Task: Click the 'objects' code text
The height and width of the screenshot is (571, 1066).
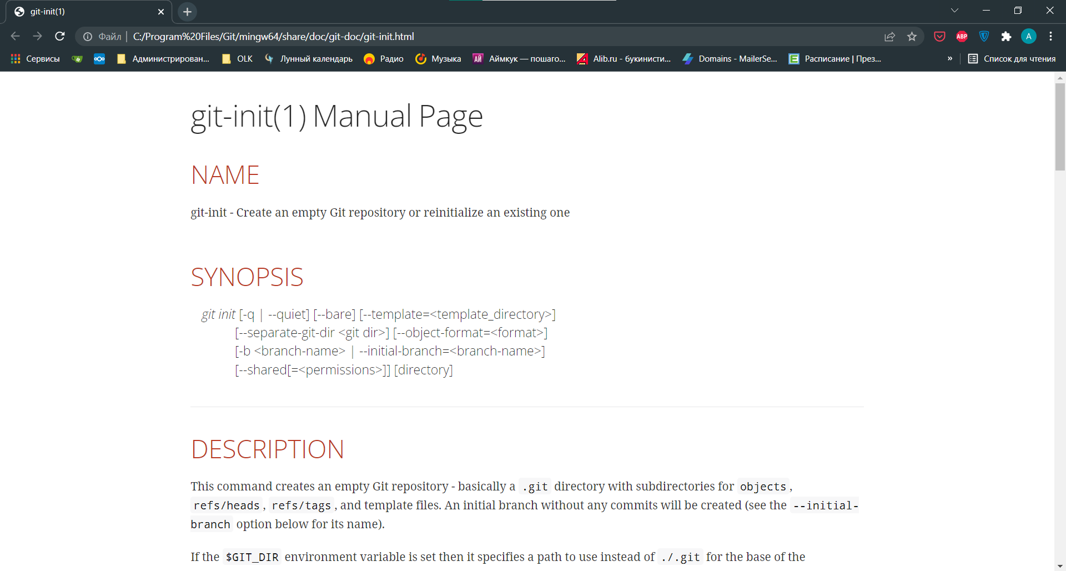Action: pos(763,487)
